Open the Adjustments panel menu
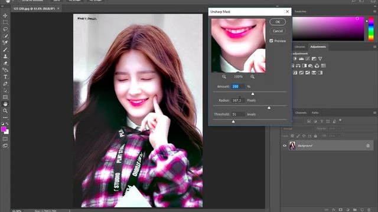 click(x=374, y=47)
